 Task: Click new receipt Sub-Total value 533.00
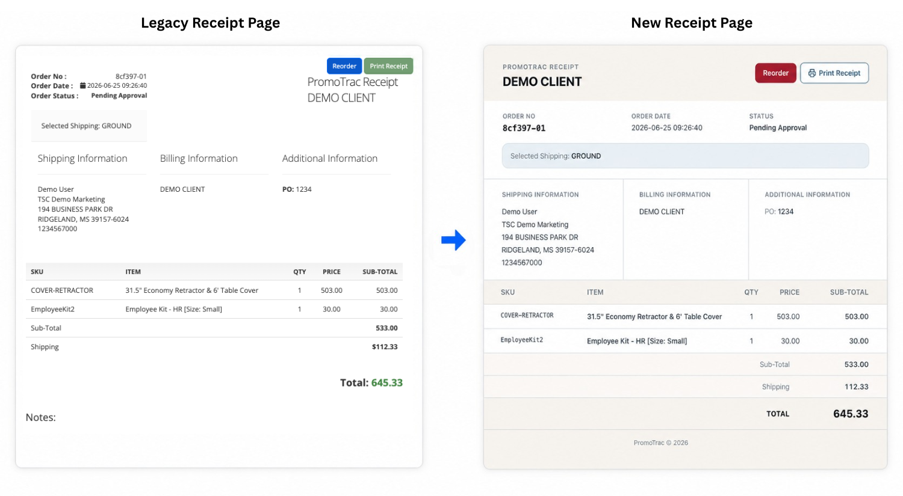tap(856, 364)
